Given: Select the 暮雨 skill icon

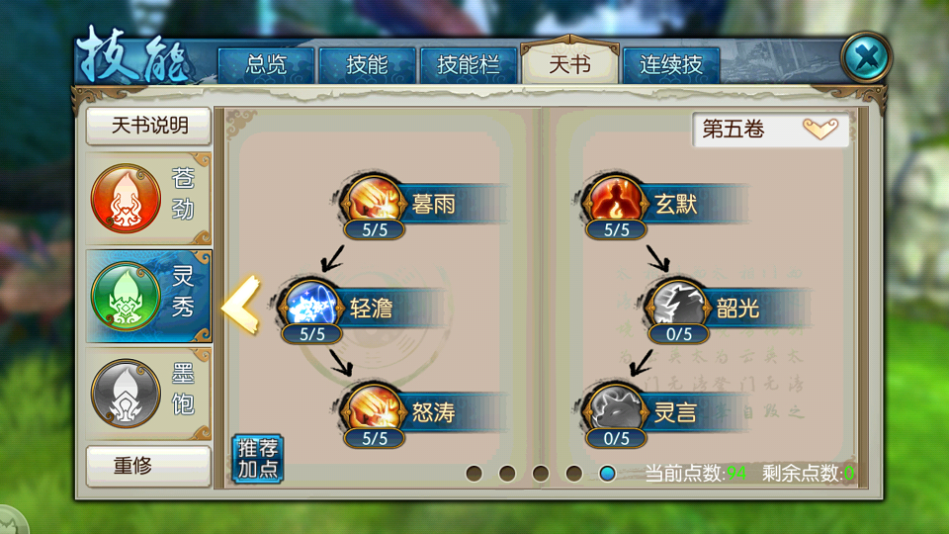Looking at the screenshot, I should click(375, 200).
